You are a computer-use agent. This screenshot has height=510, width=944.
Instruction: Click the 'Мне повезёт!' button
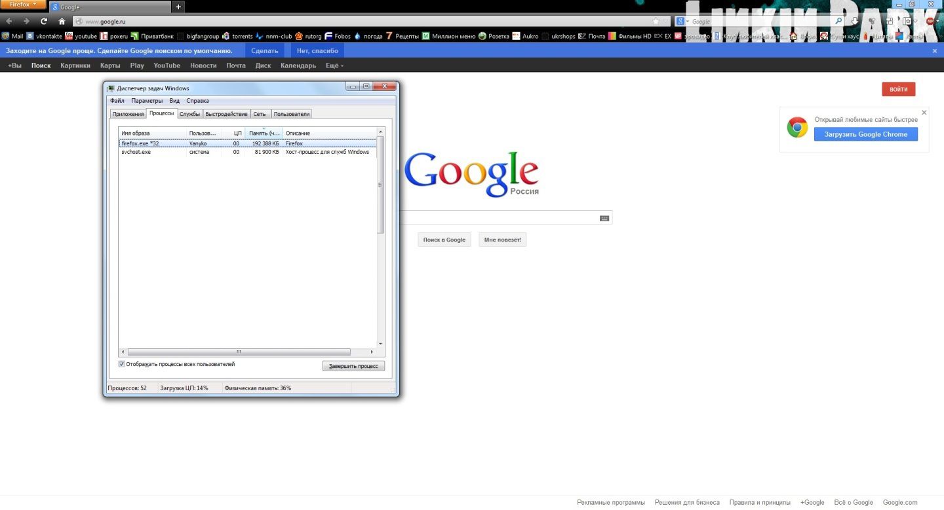[x=502, y=240]
